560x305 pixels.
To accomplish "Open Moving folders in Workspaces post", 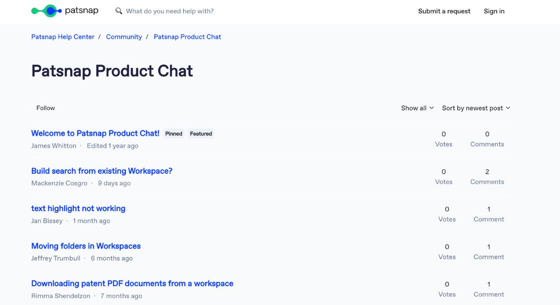I will tap(86, 246).
